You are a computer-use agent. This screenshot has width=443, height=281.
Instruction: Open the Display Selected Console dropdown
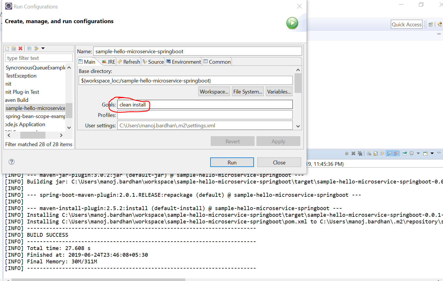click(418, 153)
